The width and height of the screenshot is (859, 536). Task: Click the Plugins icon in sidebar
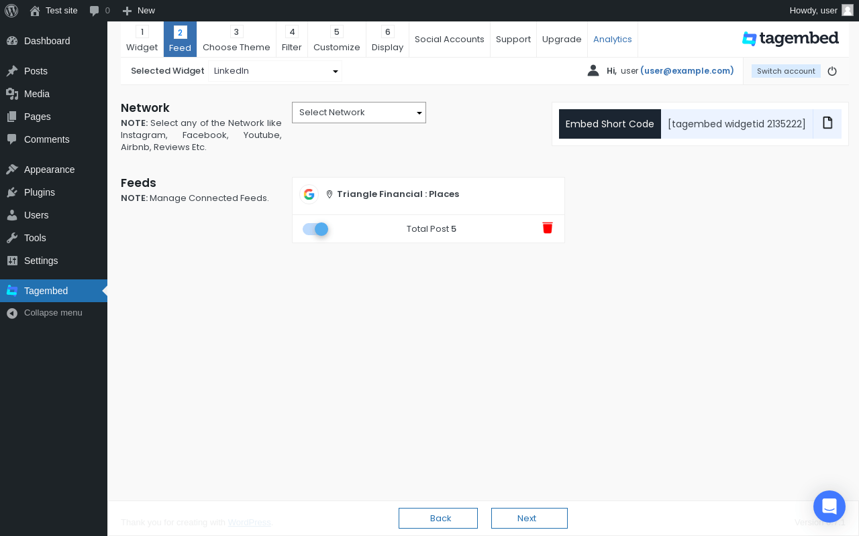coord(12,192)
